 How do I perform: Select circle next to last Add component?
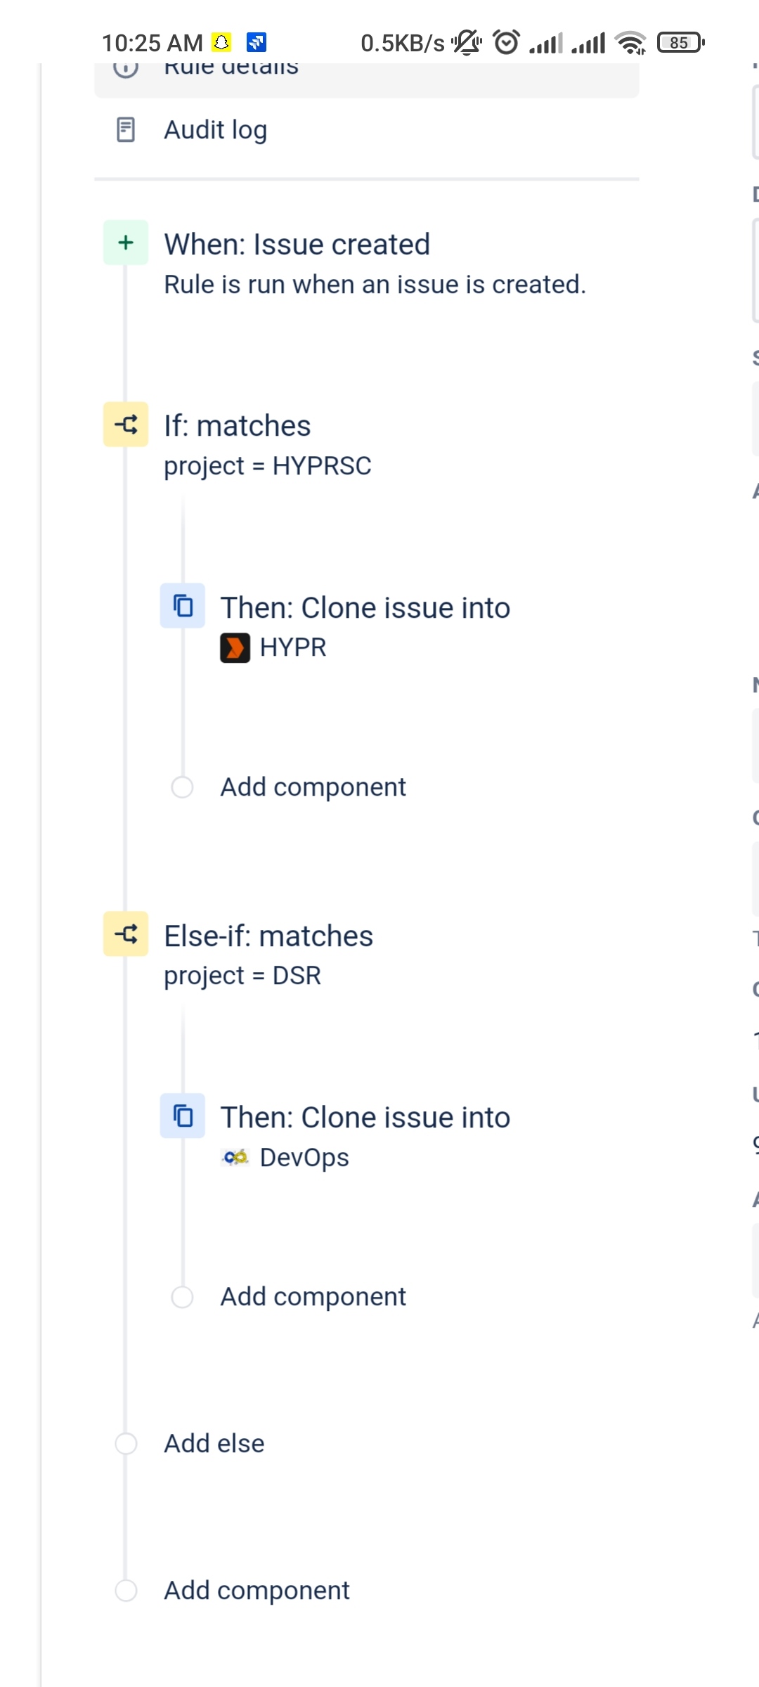(126, 1591)
